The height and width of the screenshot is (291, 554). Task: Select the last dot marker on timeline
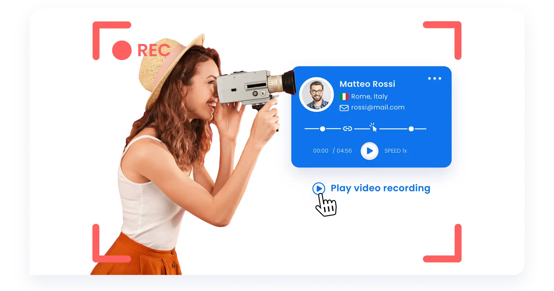pyautogui.click(x=411, y=129)
